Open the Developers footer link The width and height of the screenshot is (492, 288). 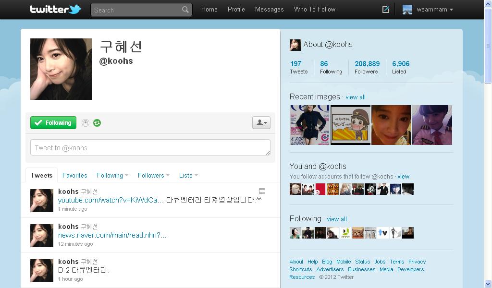pyautogui.click(x=410, y=269)
